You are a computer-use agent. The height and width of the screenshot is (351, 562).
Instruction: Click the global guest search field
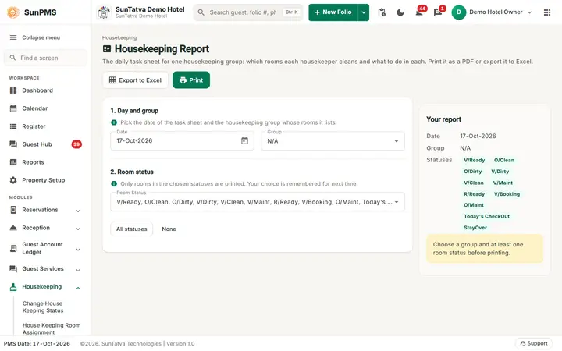pos(248,12)
